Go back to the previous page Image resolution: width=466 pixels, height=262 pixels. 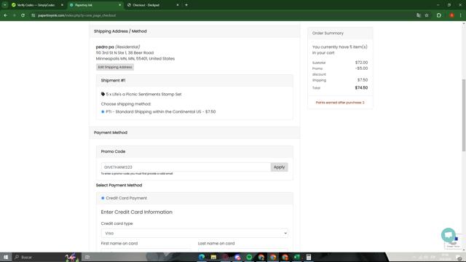(x=6, y=15)
